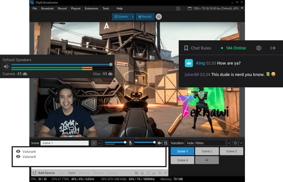The width and height of the screenshot is (283, 182).
Task: Open the Record menu in menu bar
Action: [x=62, y=9]
